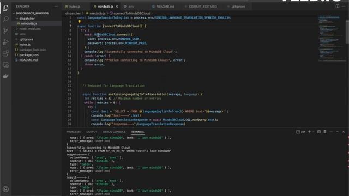Kill the terminal with trash icon

point(325,132)
